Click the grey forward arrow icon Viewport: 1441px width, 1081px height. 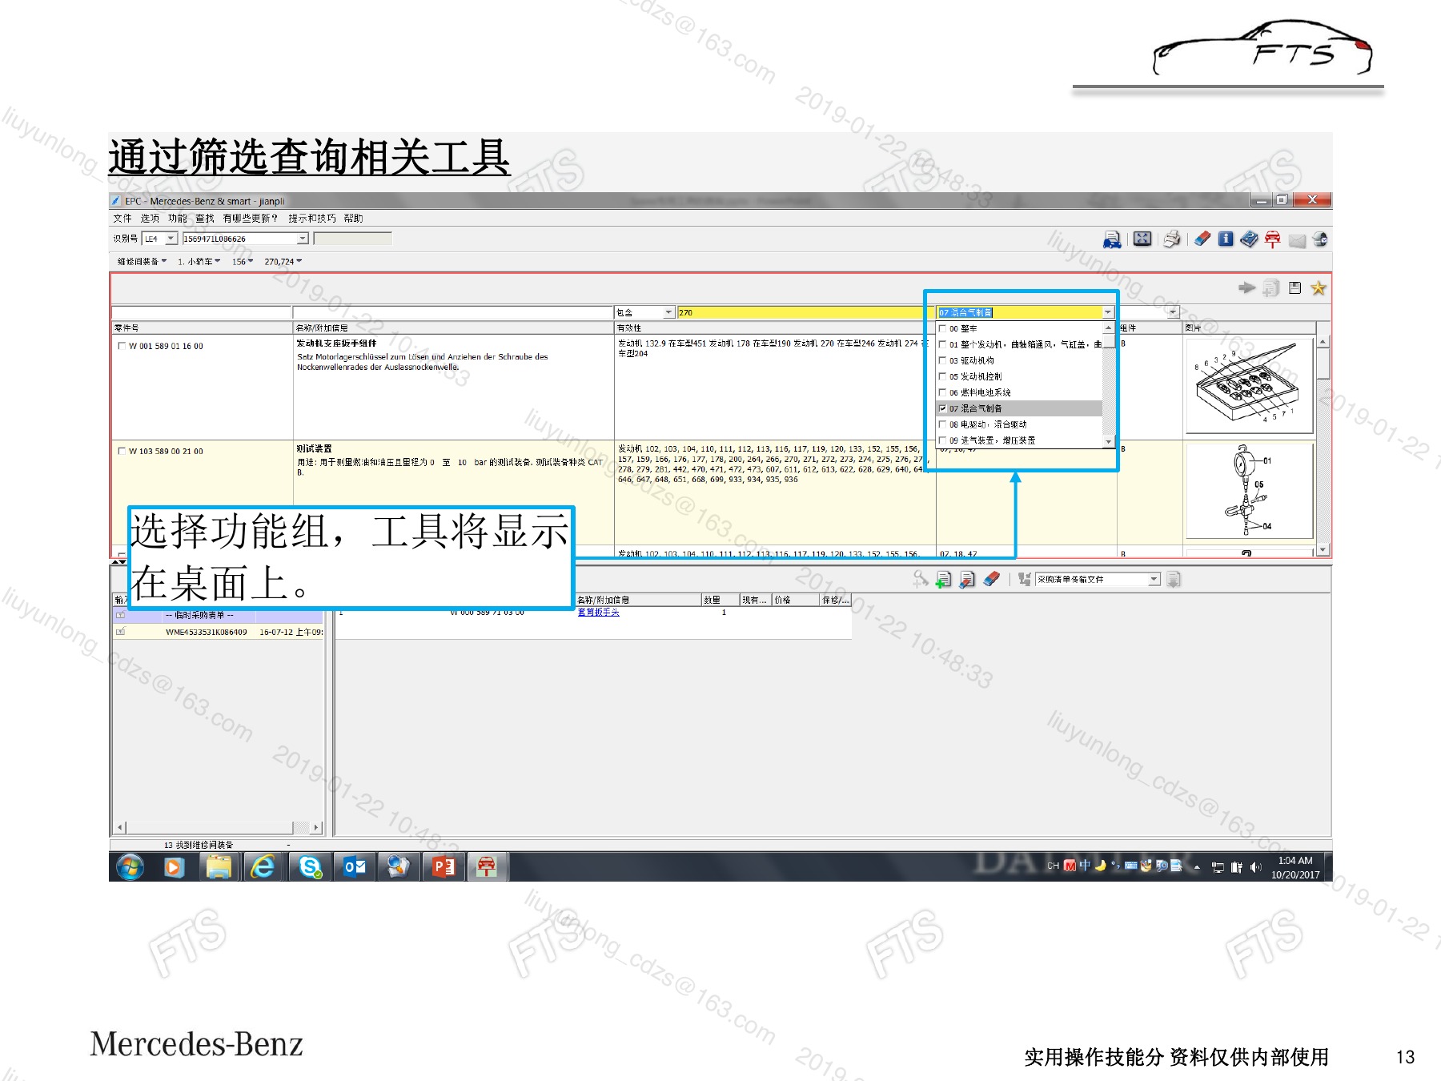tap(1246, 287)
